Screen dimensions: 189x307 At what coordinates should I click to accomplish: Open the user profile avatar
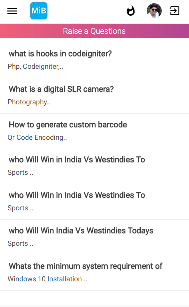[x=154, y=11]
